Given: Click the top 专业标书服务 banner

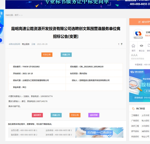Looking at the screenshot, I should pyautogui.click(x=78, y=4).
